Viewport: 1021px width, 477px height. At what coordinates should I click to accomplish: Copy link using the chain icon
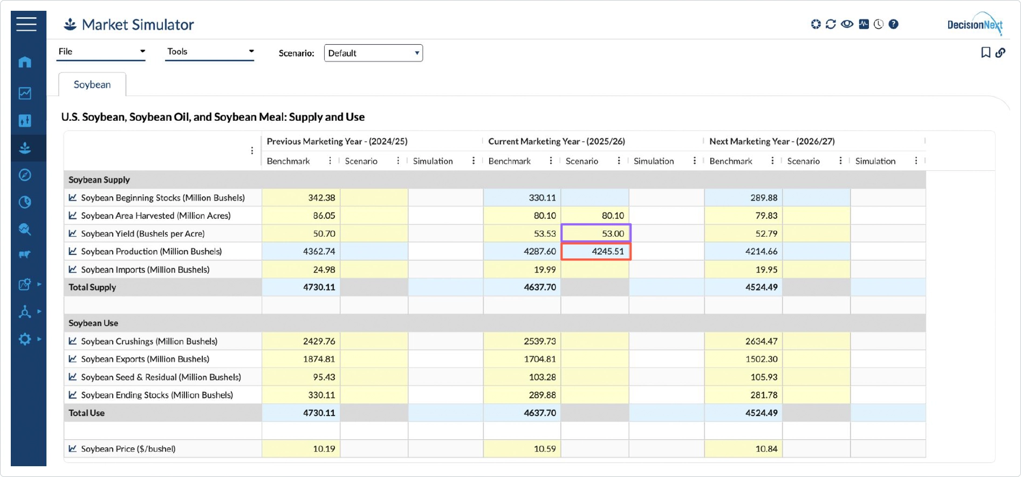1001,52
